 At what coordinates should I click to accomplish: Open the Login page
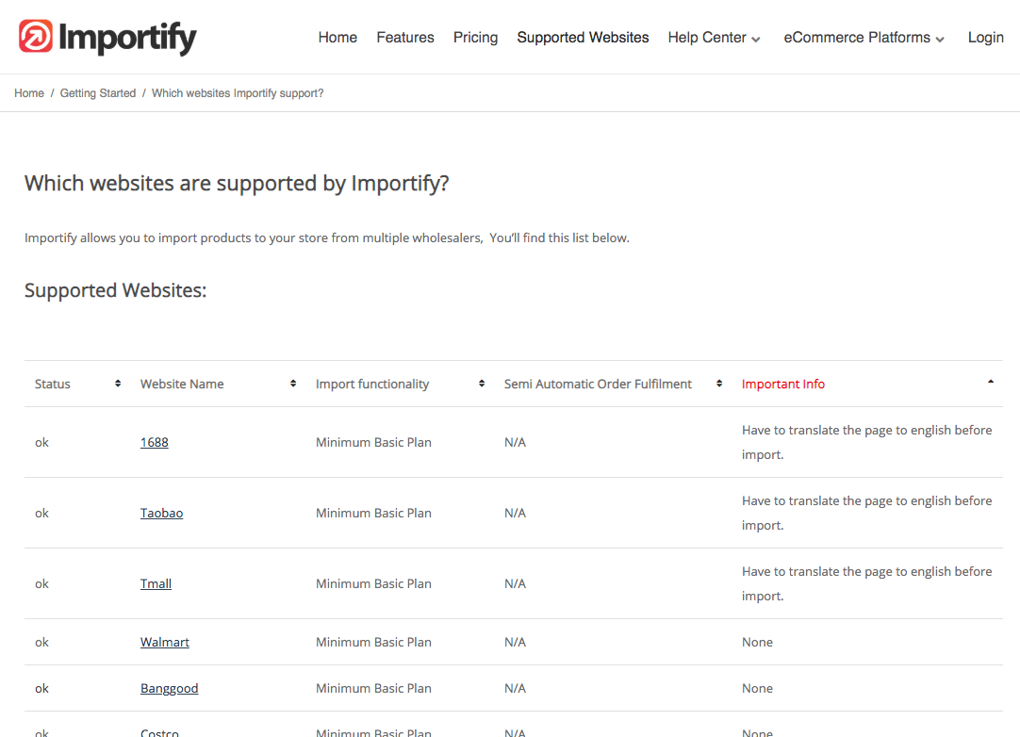985,38
